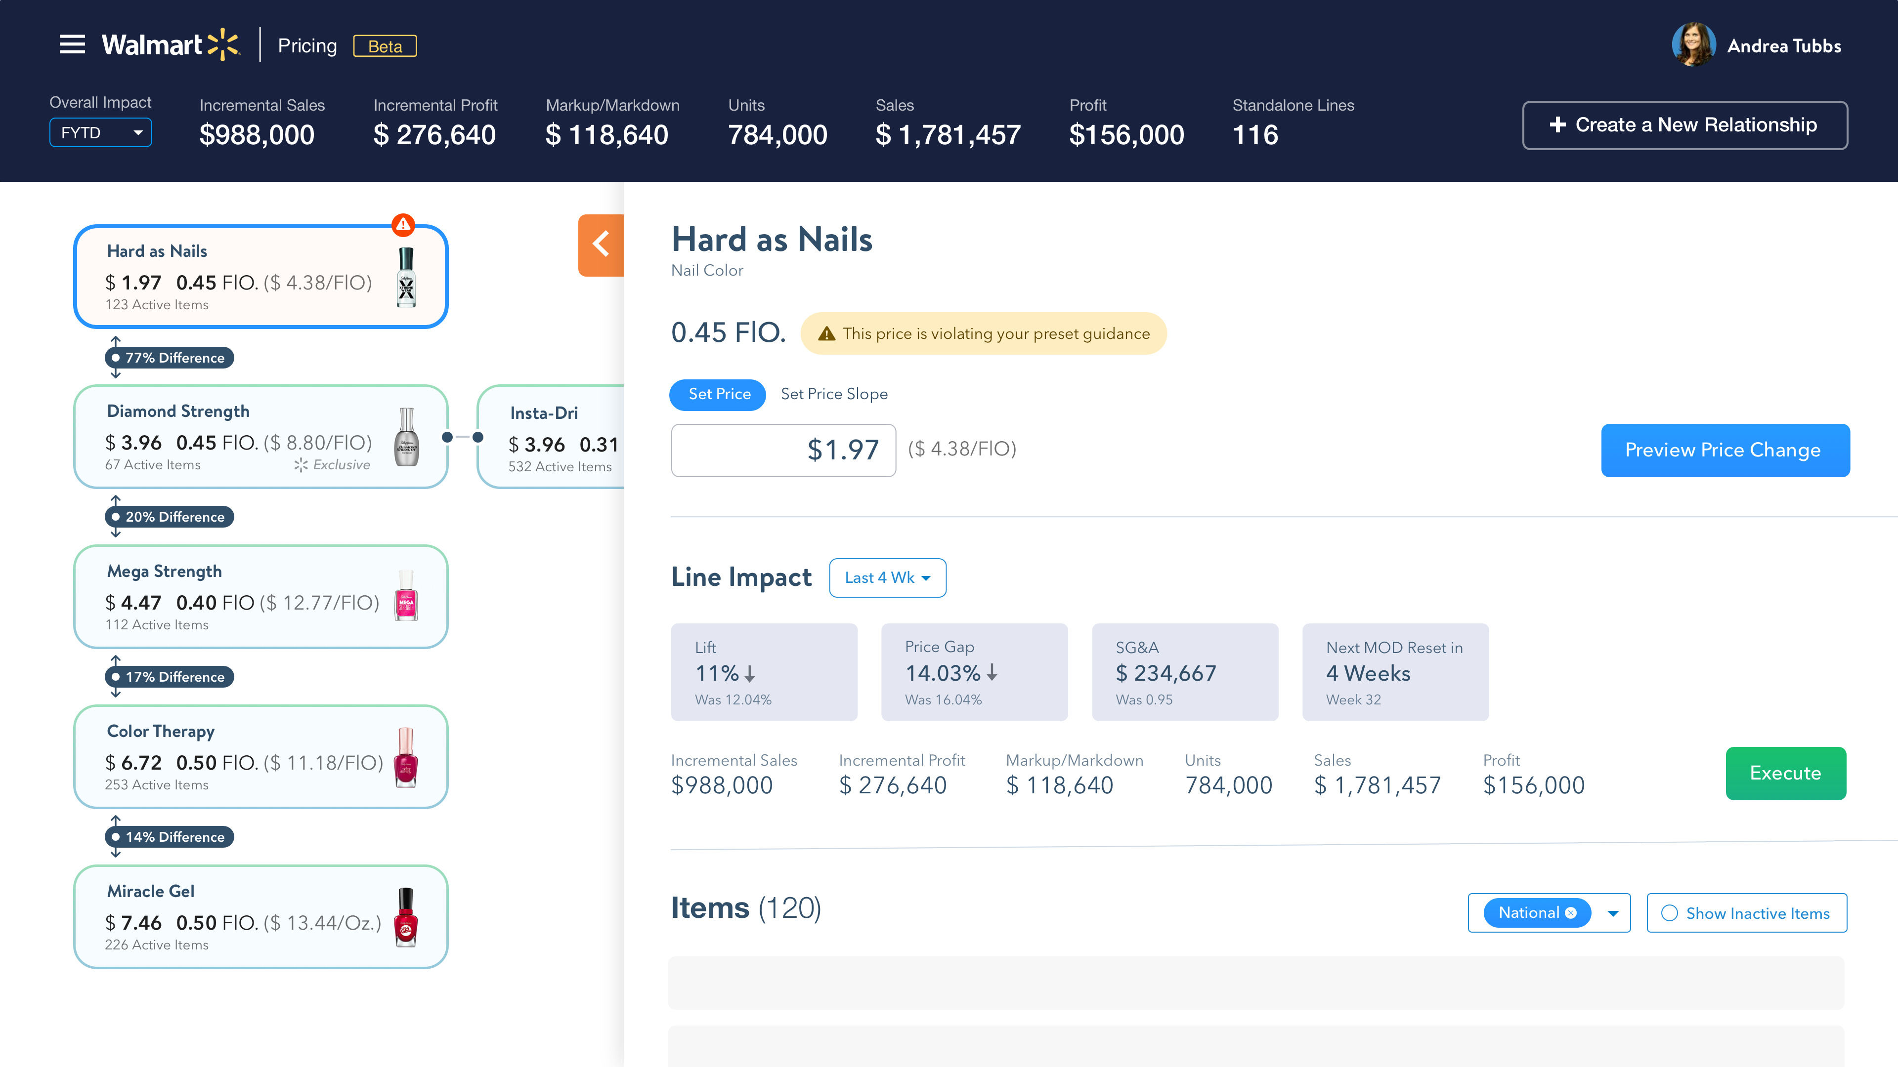Screen dimensions: 1898x1067
Task: Toggle Show Inactive Items
Action: pyautogui.click(x=1746, y=913)
